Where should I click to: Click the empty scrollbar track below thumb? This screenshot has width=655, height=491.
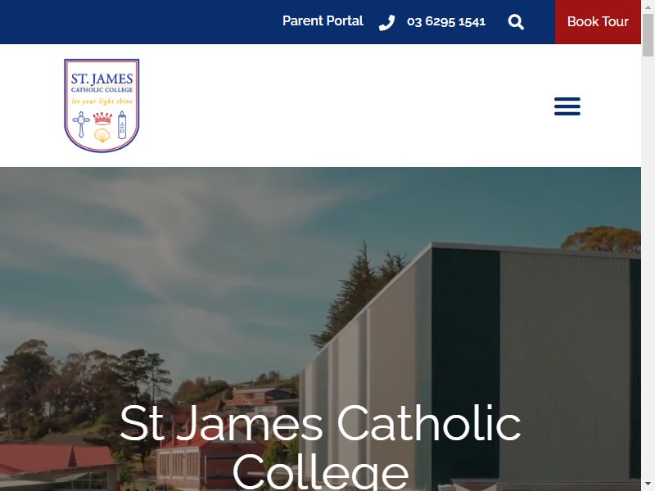point(648,268)
